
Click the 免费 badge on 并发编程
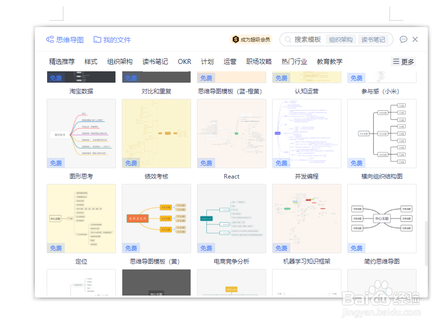point(281,163)
